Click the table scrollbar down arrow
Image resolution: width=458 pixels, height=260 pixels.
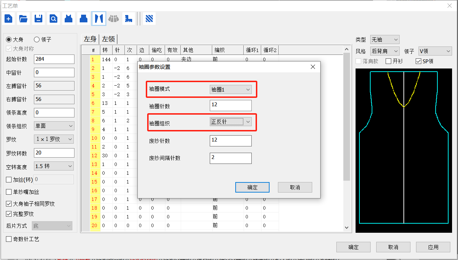point(346,228)
